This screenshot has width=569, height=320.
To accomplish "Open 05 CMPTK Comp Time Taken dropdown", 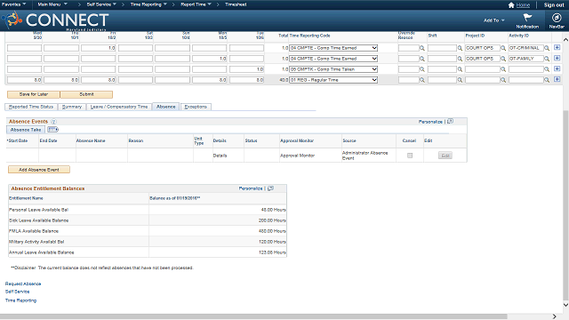I will click(333, 69).
